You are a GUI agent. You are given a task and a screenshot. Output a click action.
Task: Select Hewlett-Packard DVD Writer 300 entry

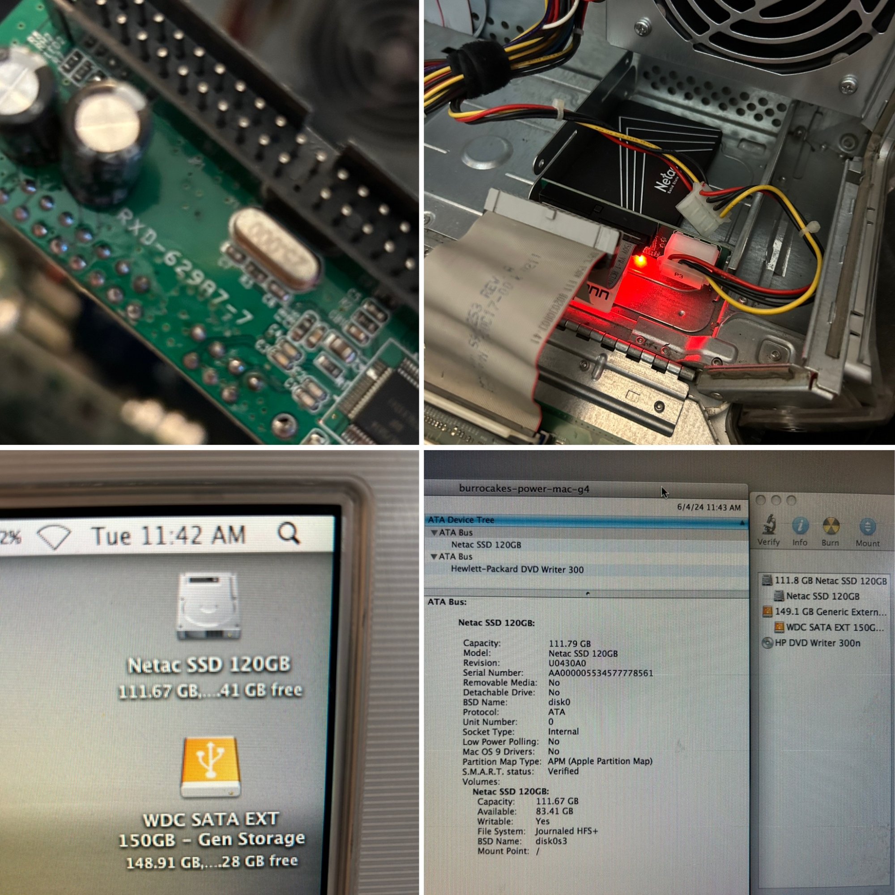[x=517, y=569]
